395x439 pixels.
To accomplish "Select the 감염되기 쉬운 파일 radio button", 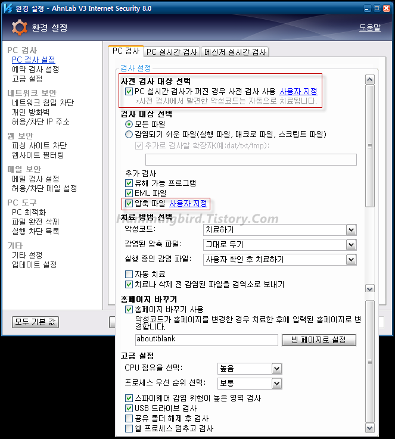I will point(129,135).
